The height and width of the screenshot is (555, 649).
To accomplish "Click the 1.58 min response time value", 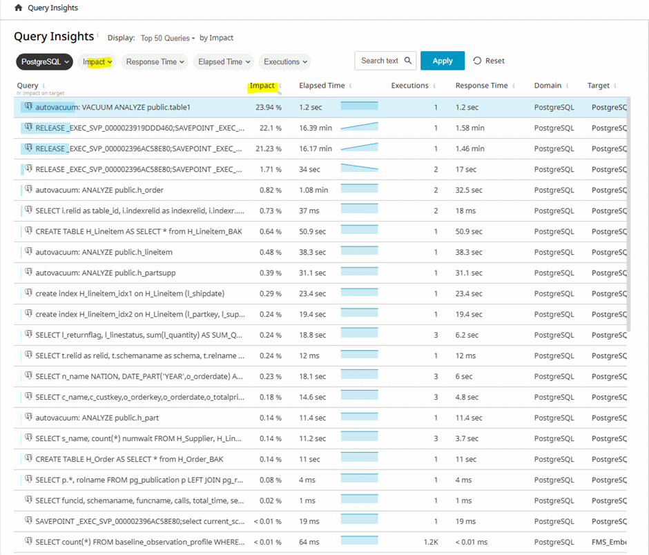I will (469, 128).
